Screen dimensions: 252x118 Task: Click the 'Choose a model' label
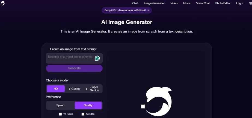click(57, 80)
